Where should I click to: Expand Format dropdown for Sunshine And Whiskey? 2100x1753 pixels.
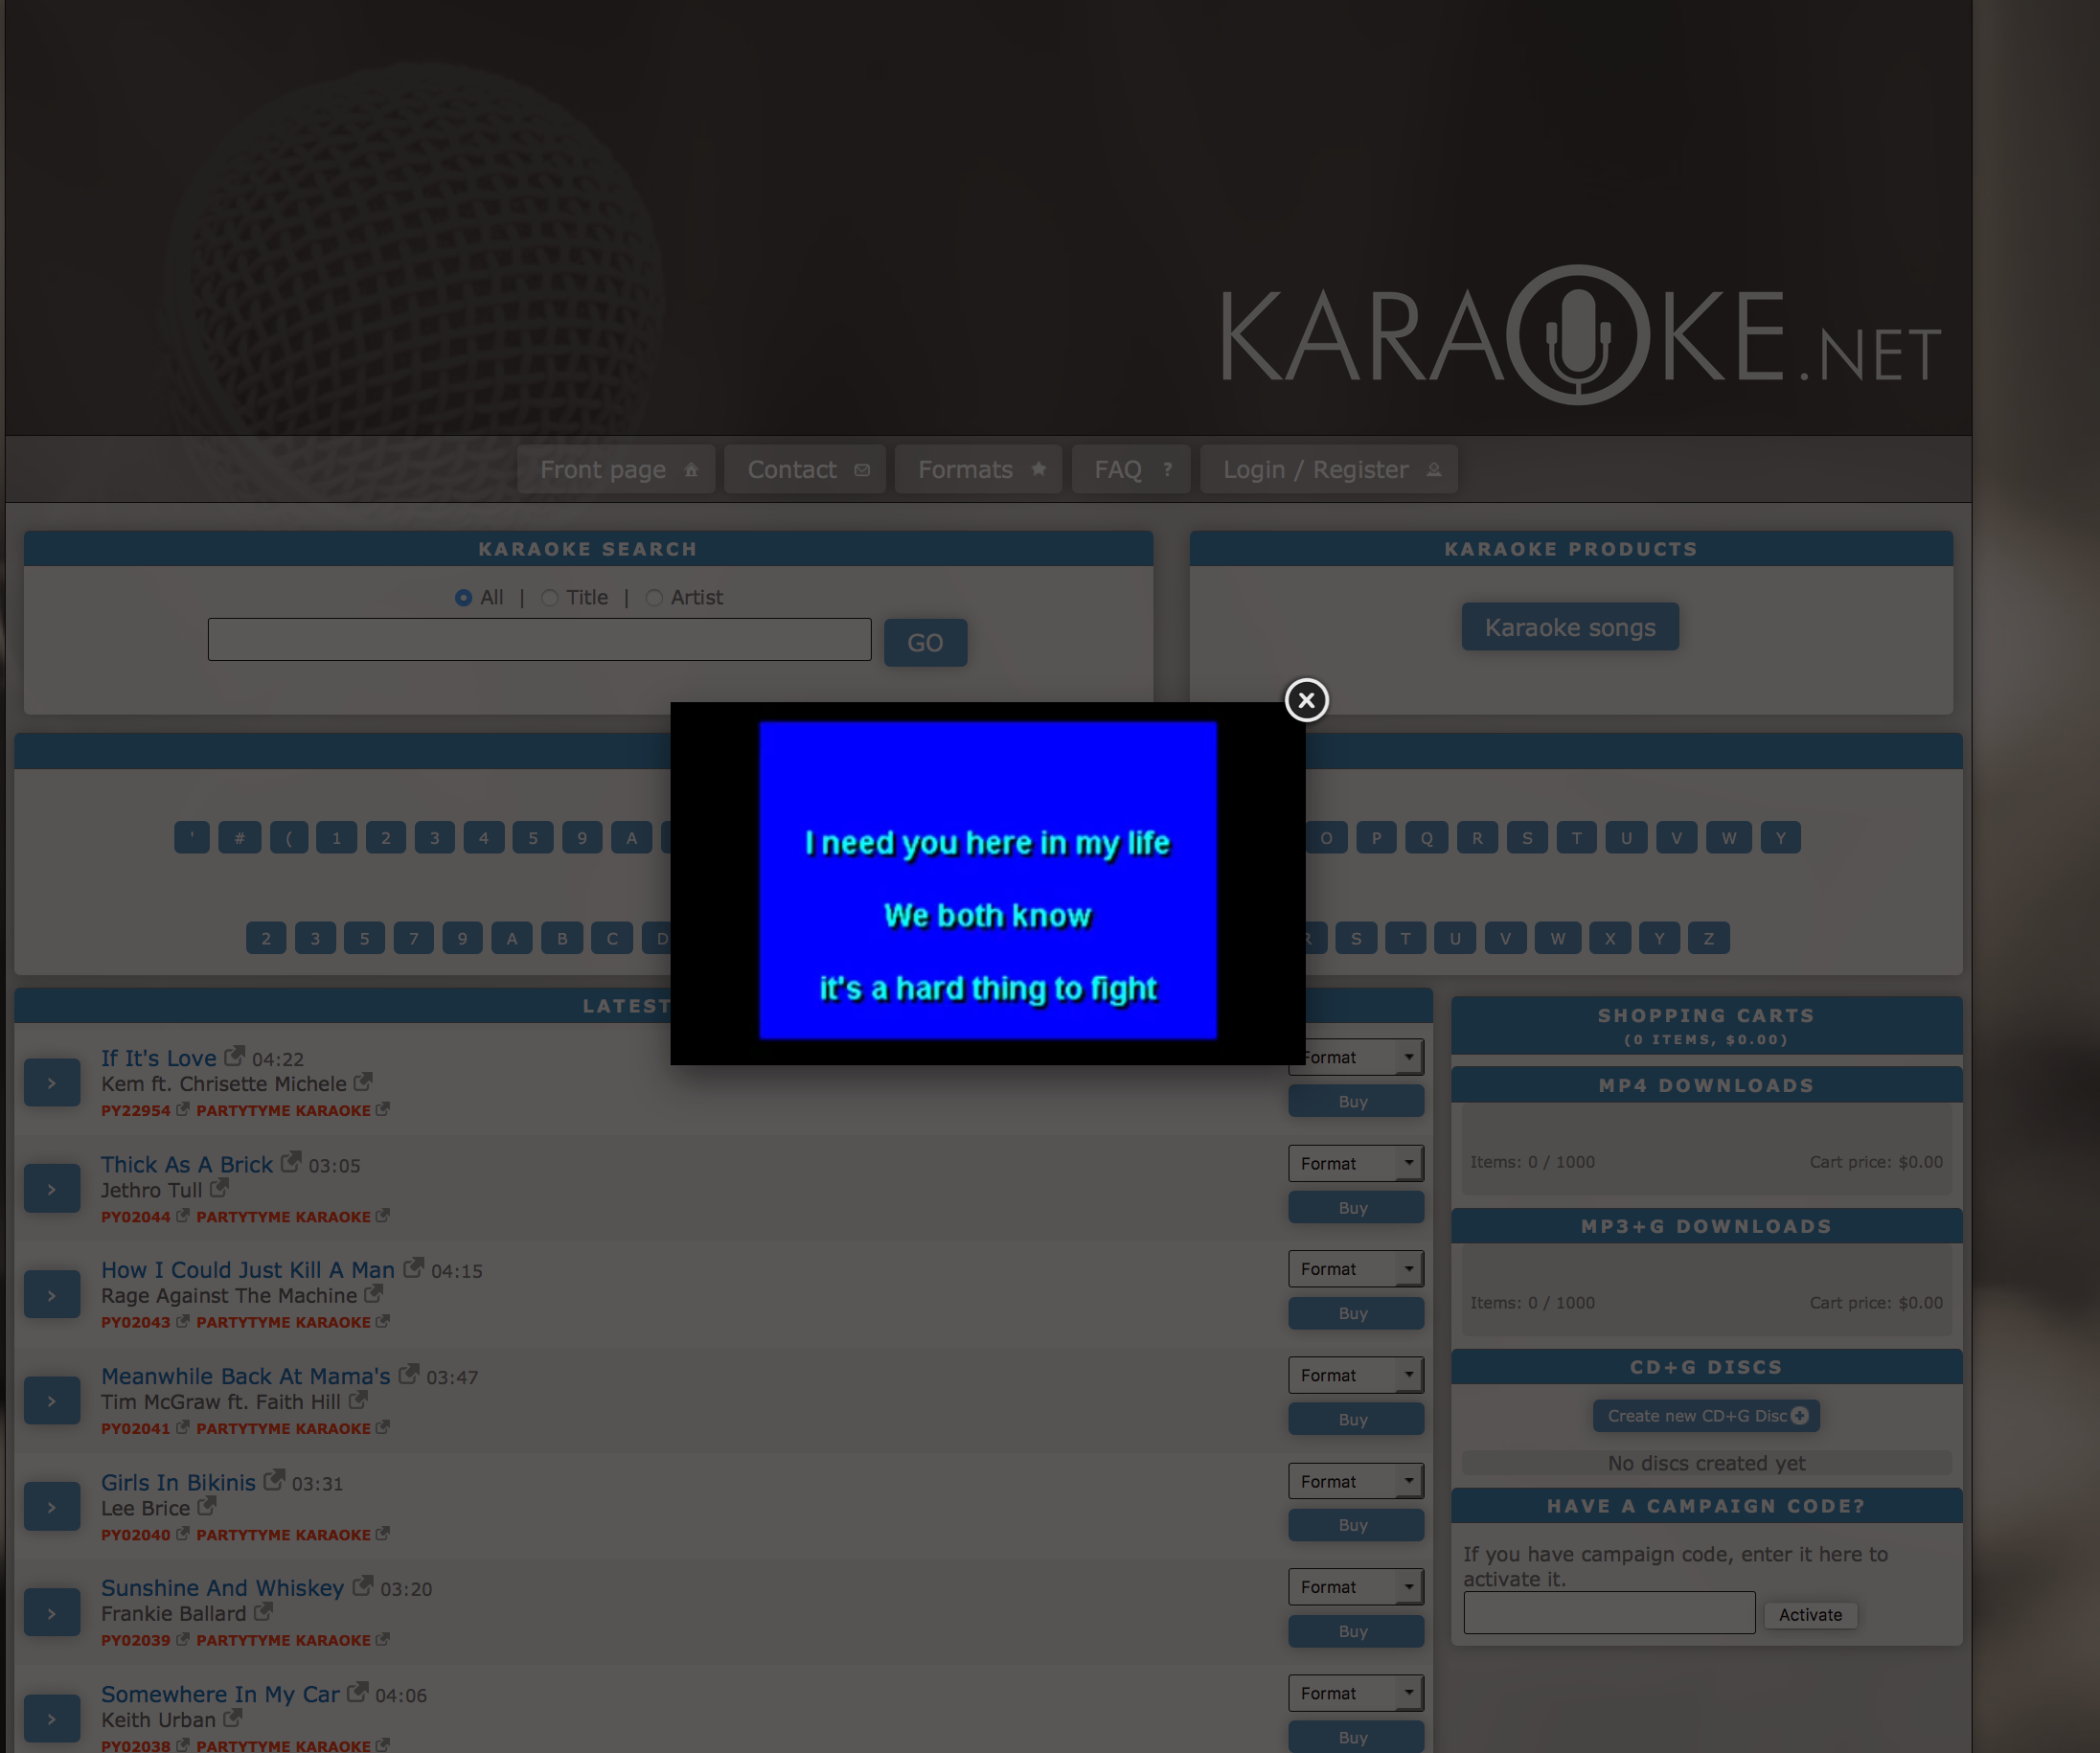1355,1587
